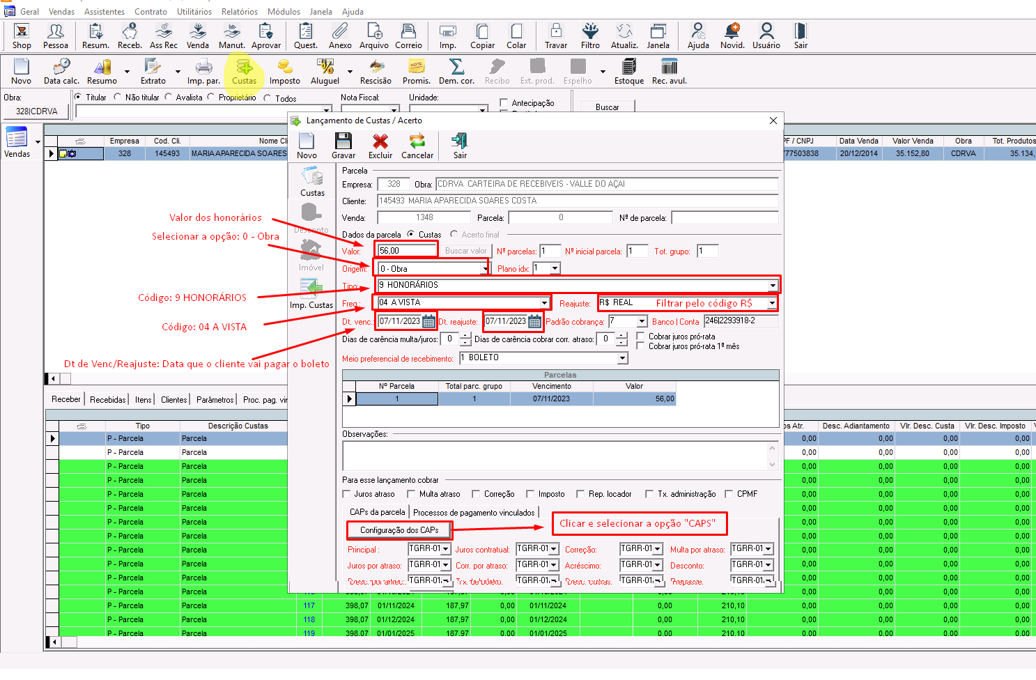Expand Meio preferencial de recebimento dropdown
This screenshot has width=1036, height=680.
pos(622,358)
